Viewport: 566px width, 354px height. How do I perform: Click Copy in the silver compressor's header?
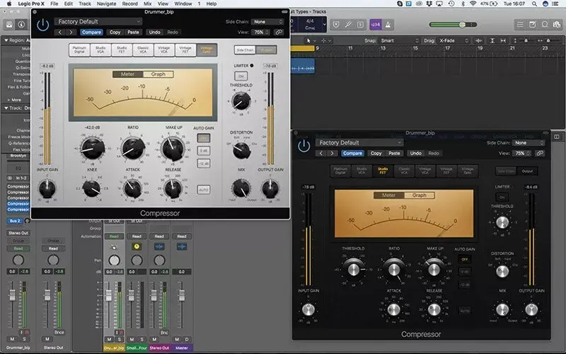pos(115,32)
